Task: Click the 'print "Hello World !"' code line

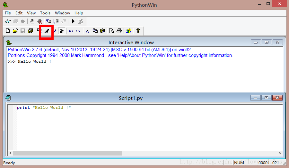Action: coord(44,108)
